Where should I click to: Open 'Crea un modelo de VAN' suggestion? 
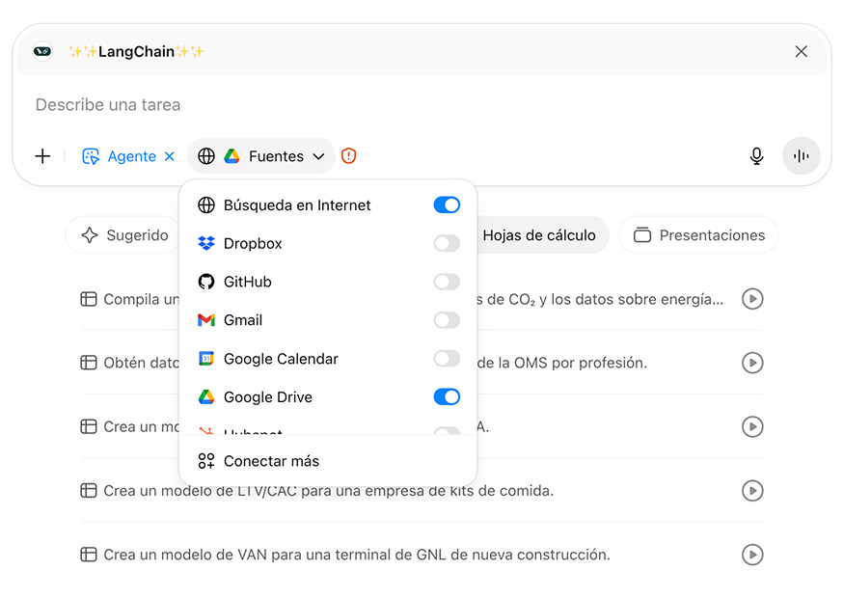(x=357, y=555)
